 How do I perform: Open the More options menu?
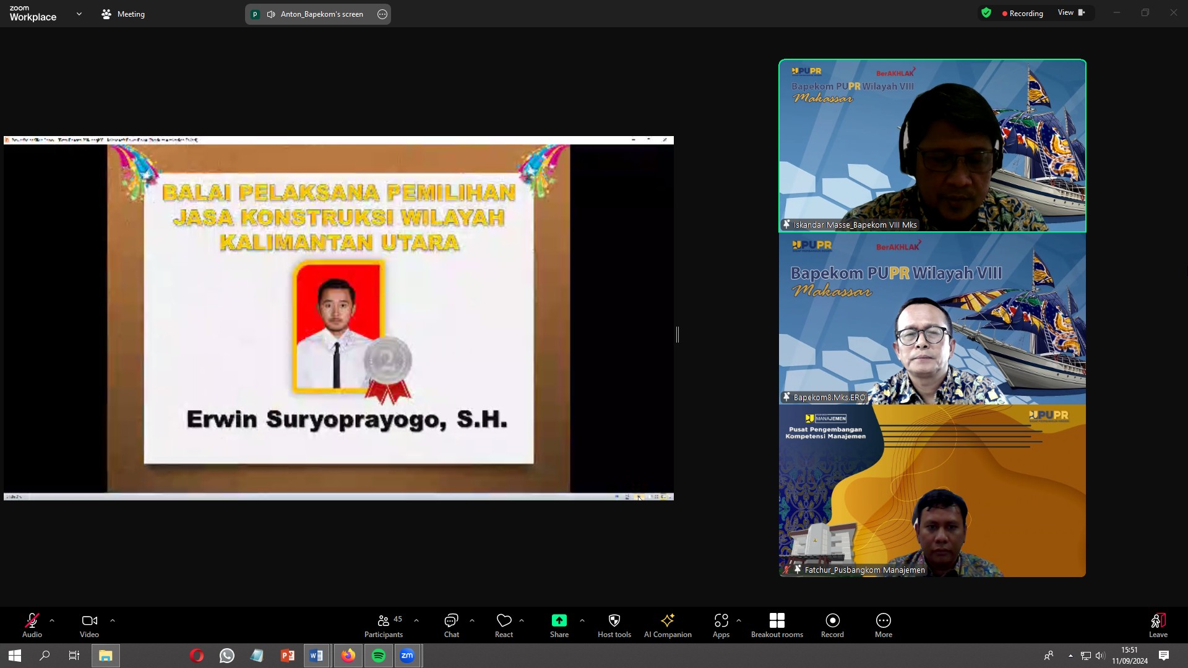click(x=884, y=625)
